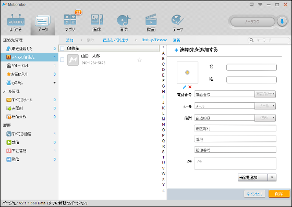Jump to letter S in index
The height and width of the screenshot is (207, 292).
pos(163,152)
